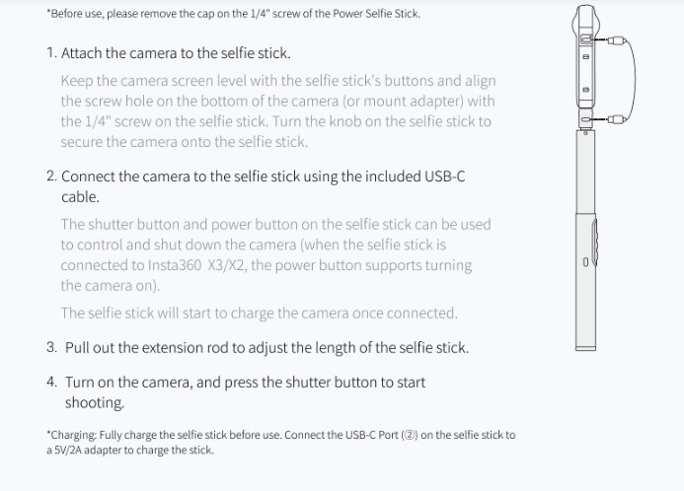
Task: Click 'selfie stick will start to charge' sentence
Action: click(x=259, y=314)
